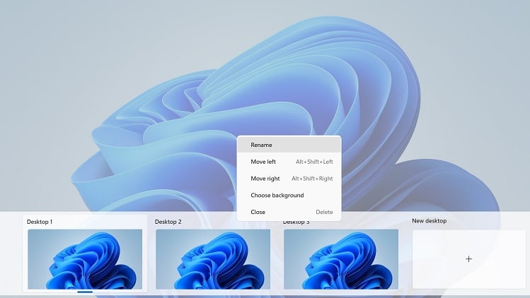The image size is (530, 298).
Task: Click the Alt+Shift+Left shortcut text
Action: point(314,162)
